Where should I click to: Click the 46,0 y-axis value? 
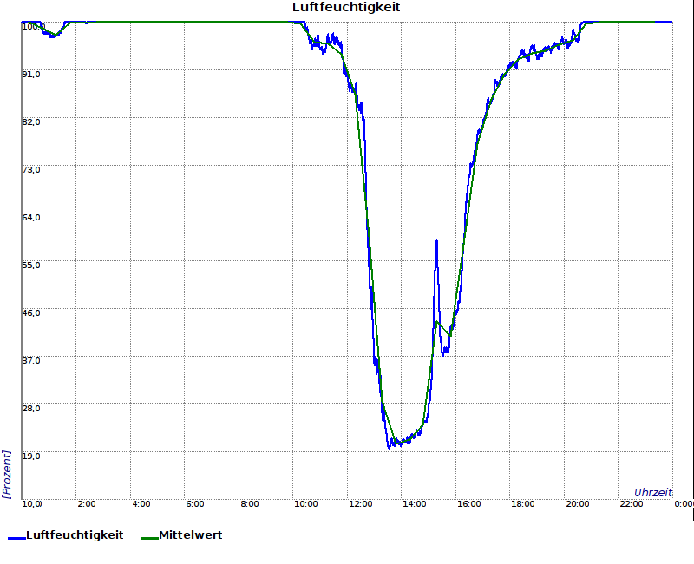coord(31,313)
